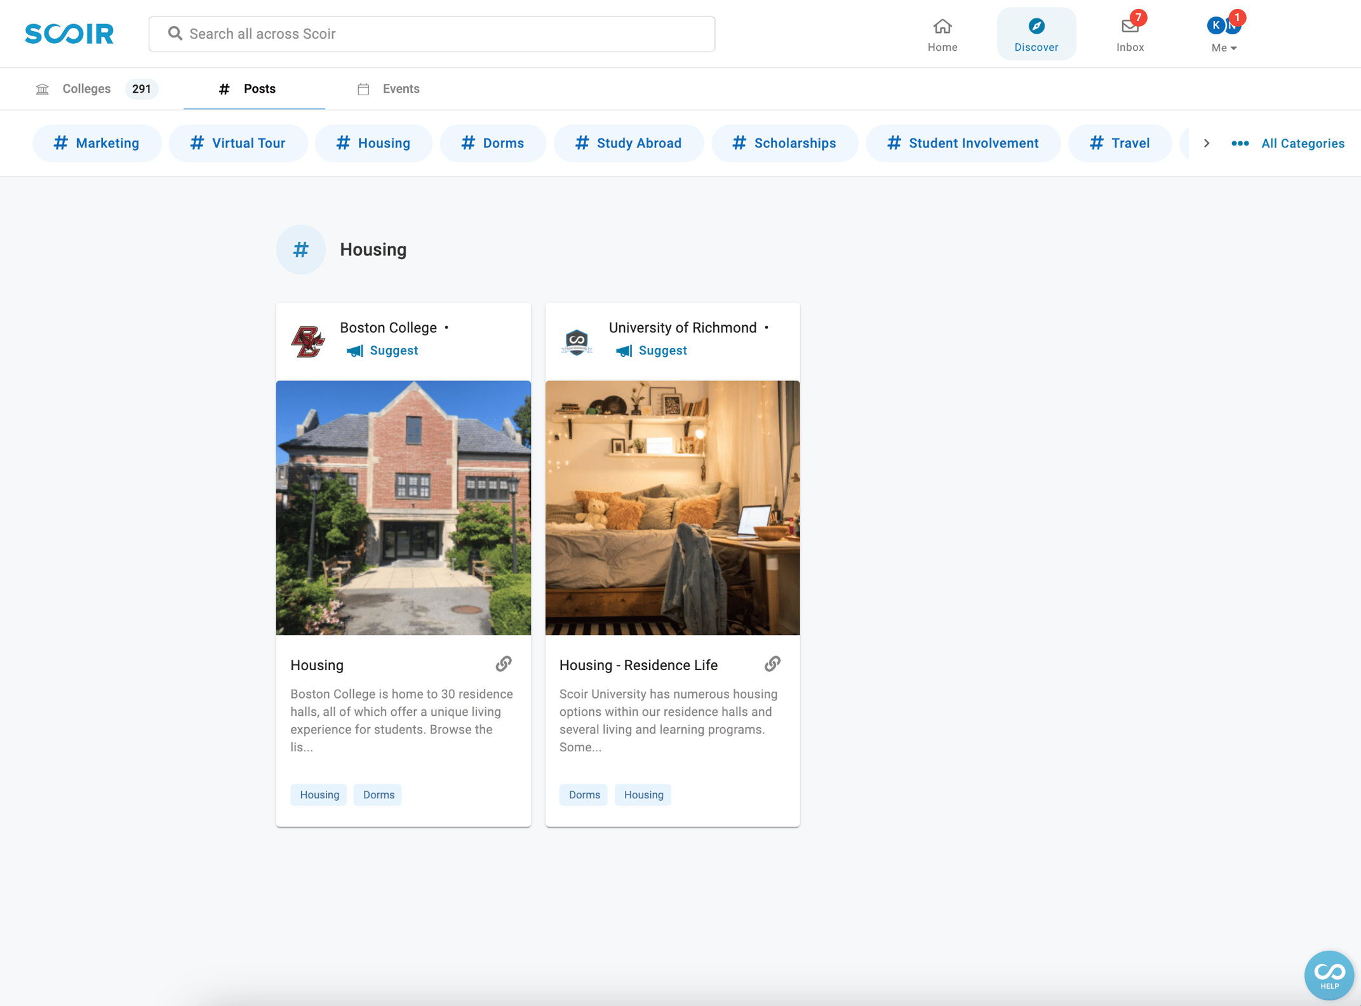Open the Discover compass icon
This screenshot has height=1006, width=1361.
click(x=1036, y=26)
